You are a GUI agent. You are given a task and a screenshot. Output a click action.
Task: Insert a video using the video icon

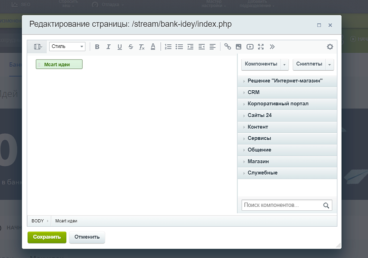250,46
